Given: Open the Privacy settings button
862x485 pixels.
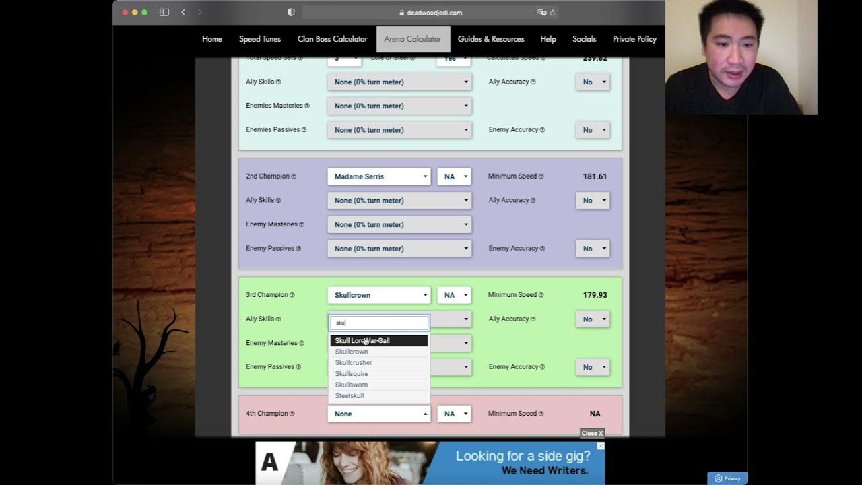Looking at the screenshot, I should (727, 478).
